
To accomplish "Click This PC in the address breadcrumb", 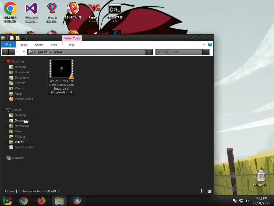I will click(x=43, y=52).
